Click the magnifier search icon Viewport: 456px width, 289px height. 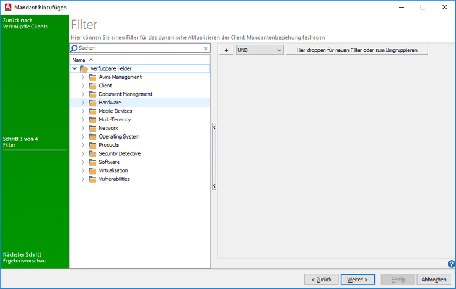[x=74, y=48]
